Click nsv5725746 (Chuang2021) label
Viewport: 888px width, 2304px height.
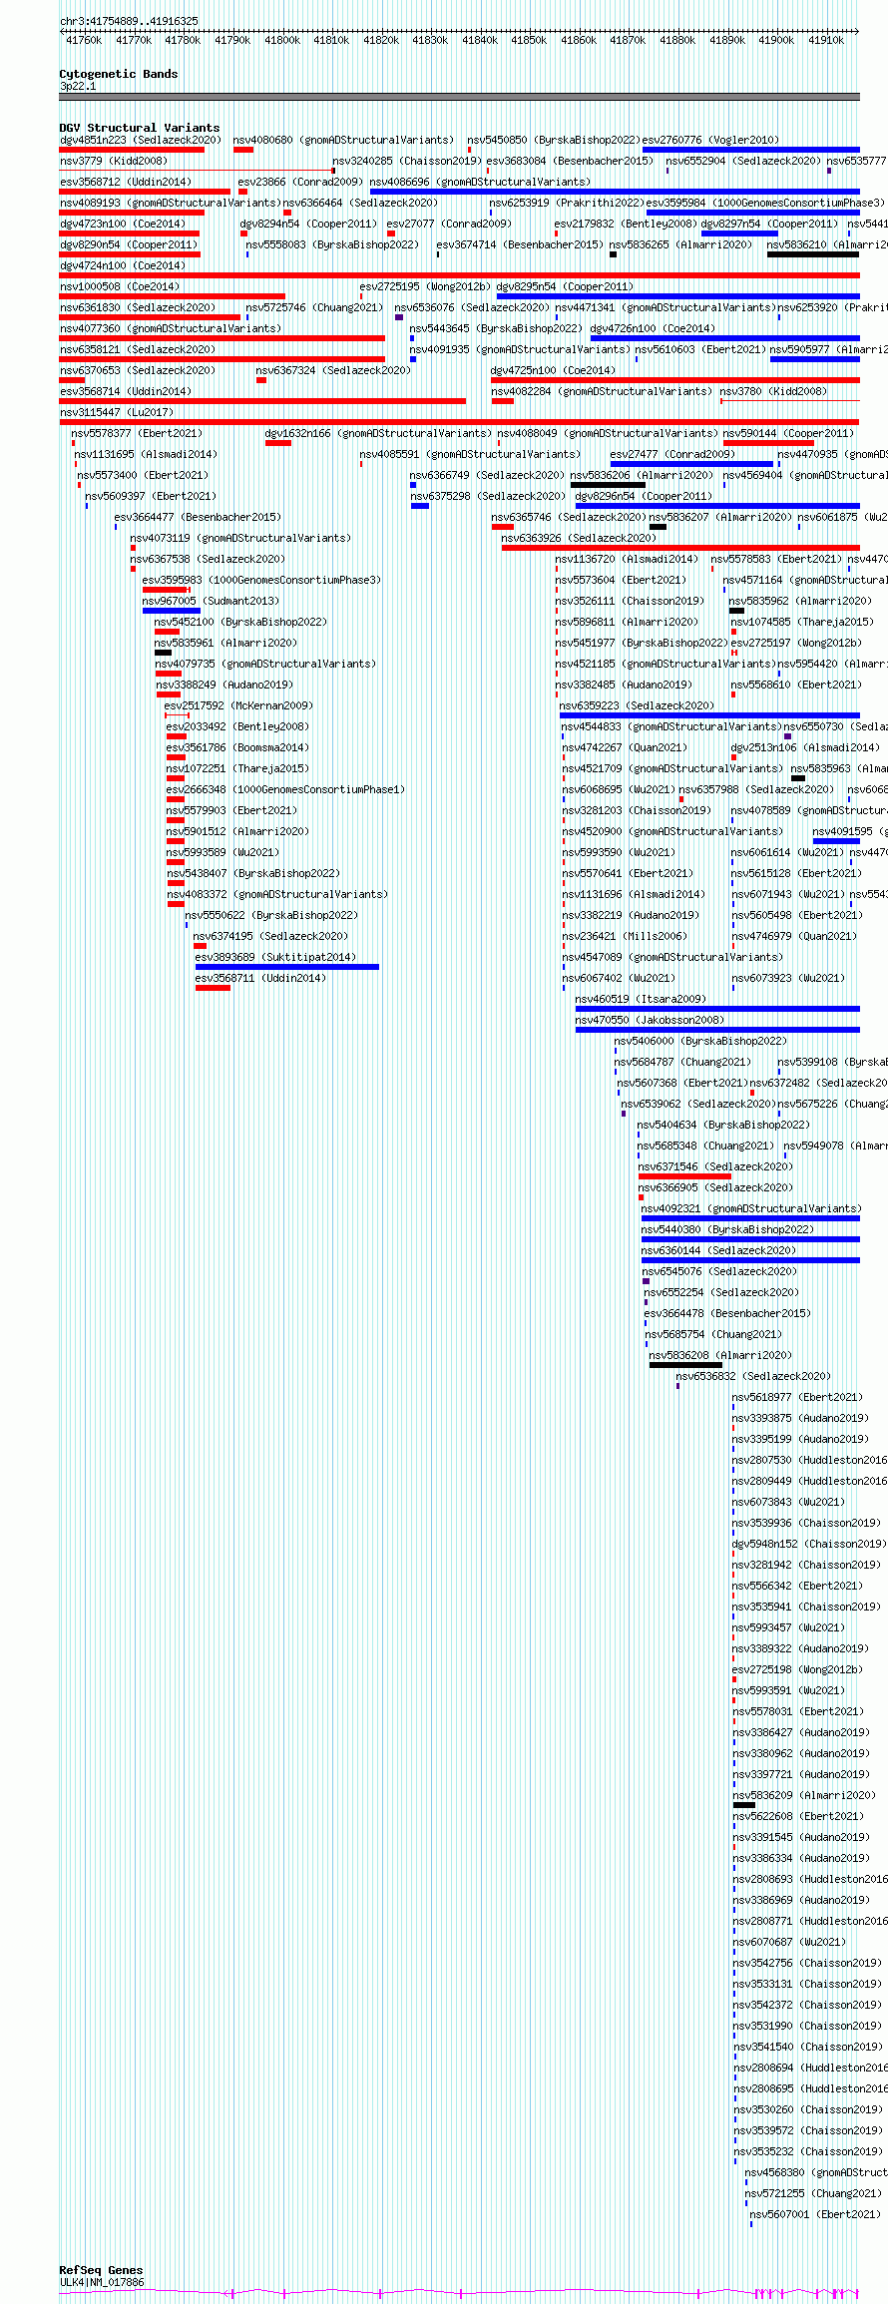point(314,307)
